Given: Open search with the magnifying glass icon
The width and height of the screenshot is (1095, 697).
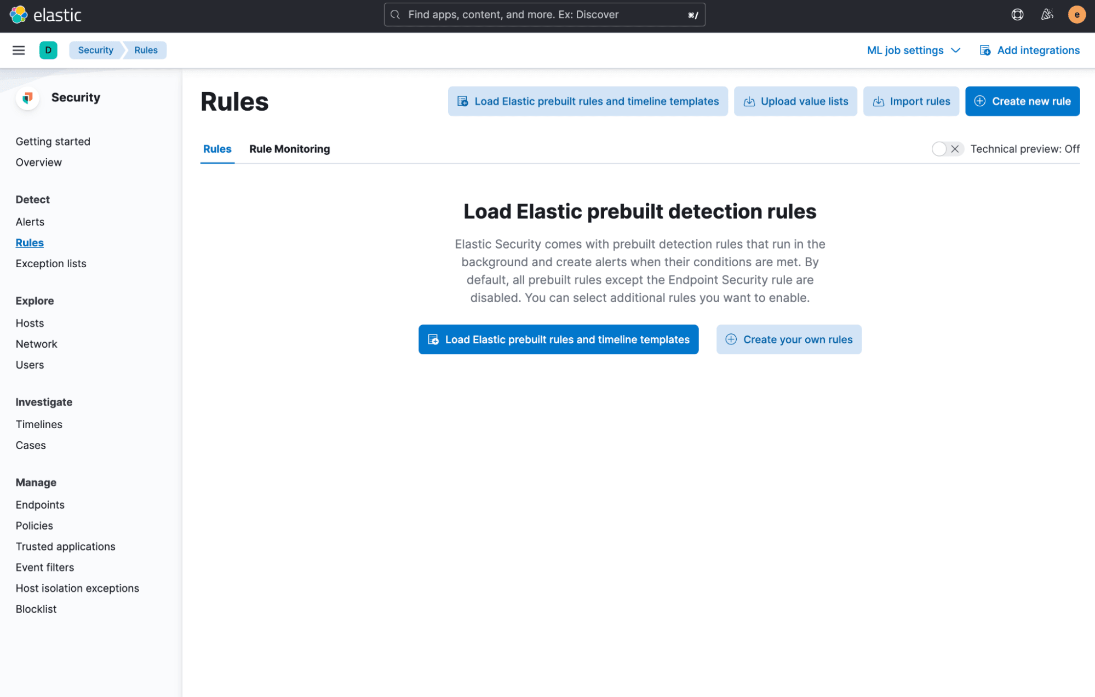Looking at the screenshot, I should pos(395,14).
